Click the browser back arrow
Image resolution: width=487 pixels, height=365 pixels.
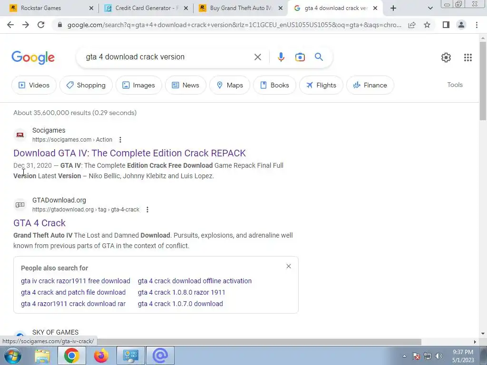click(x=10, y=25)
